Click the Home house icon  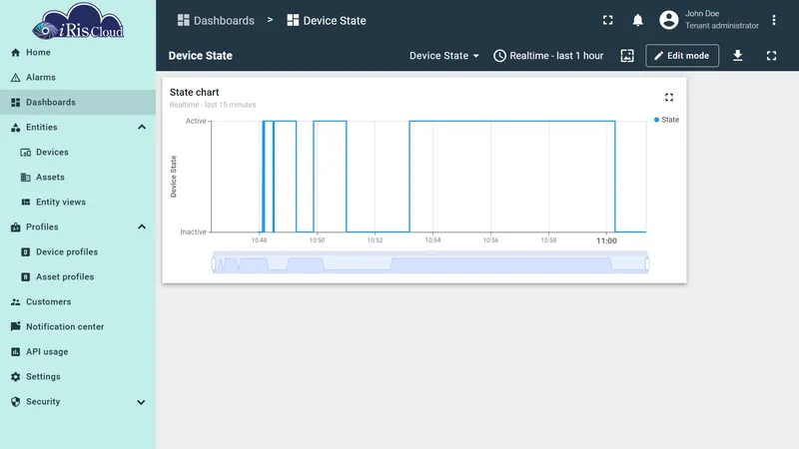15,53
